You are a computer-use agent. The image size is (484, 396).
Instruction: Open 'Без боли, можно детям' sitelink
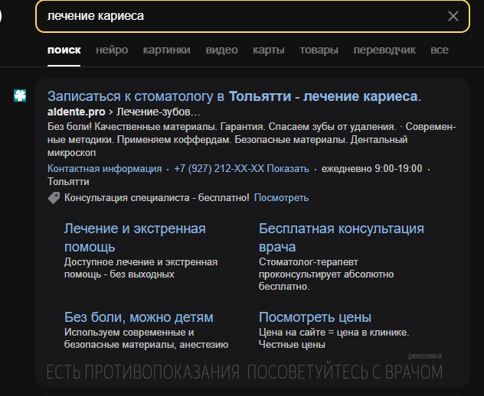point(139,317)
